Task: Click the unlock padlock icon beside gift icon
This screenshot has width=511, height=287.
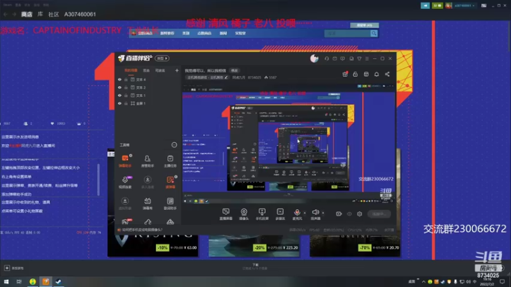Action: coord(355,74)
